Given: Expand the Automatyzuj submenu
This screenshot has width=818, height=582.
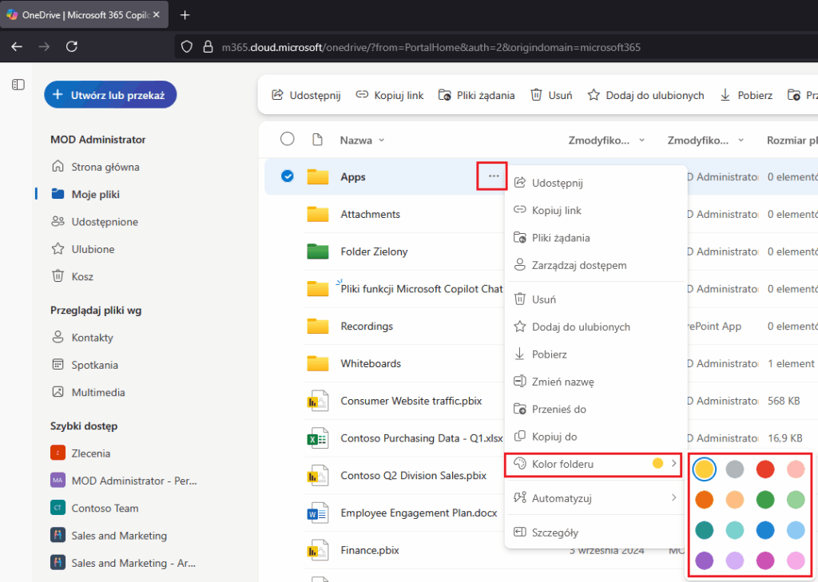Looking at the screenshot, I should pos(595,498).
